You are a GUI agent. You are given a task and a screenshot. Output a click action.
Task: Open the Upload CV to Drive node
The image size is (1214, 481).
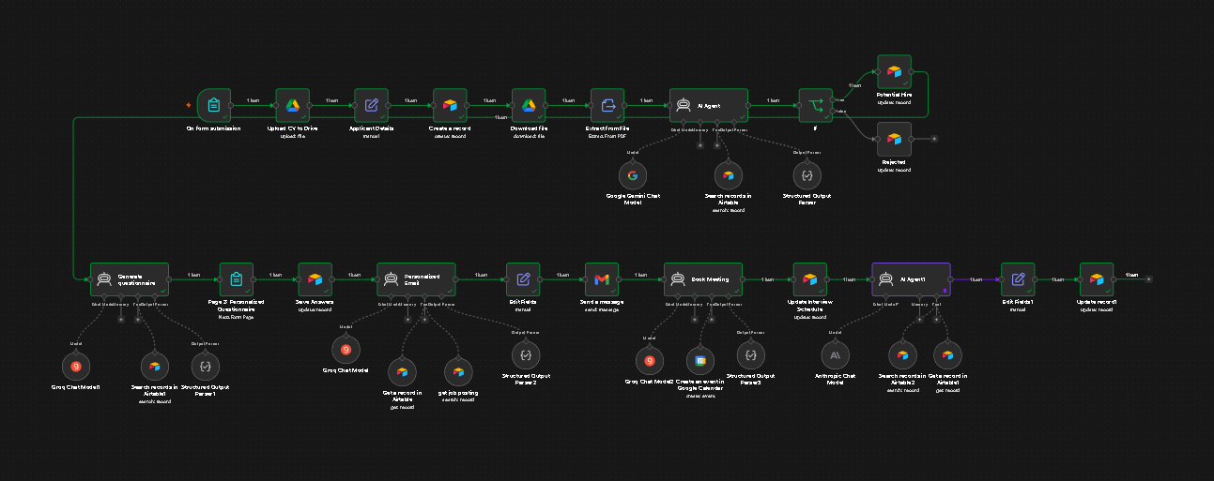pos(293,106)
